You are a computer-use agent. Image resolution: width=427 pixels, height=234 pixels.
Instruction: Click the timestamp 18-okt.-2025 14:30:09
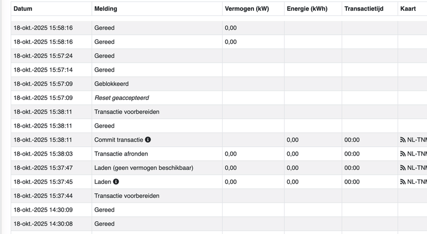pos(43,210)
